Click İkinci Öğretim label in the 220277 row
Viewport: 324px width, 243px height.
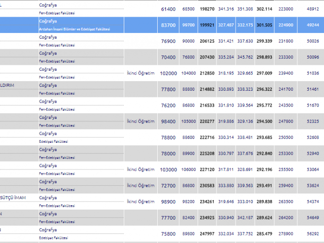(140, 121)
